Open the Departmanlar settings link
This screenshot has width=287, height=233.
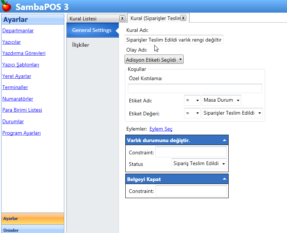tap(18, 31)
